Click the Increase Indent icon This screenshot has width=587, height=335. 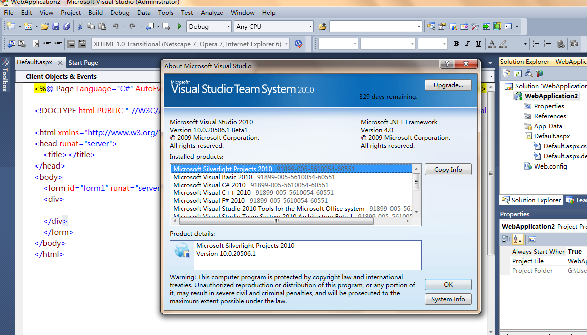click(x=58, y=44)
